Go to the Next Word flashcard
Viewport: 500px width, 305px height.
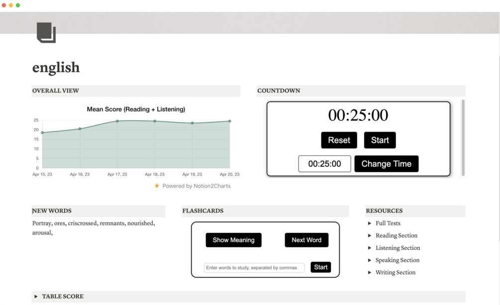click(x=306, y=240)
